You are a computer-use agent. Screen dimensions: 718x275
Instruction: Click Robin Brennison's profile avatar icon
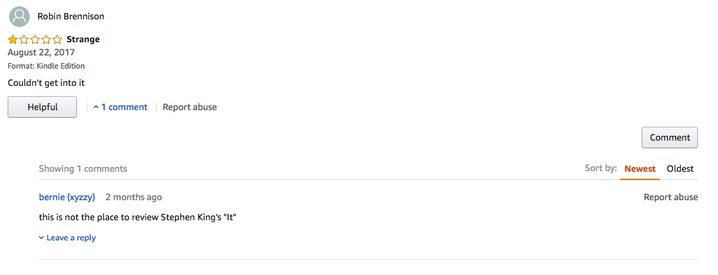coord(19,17)
